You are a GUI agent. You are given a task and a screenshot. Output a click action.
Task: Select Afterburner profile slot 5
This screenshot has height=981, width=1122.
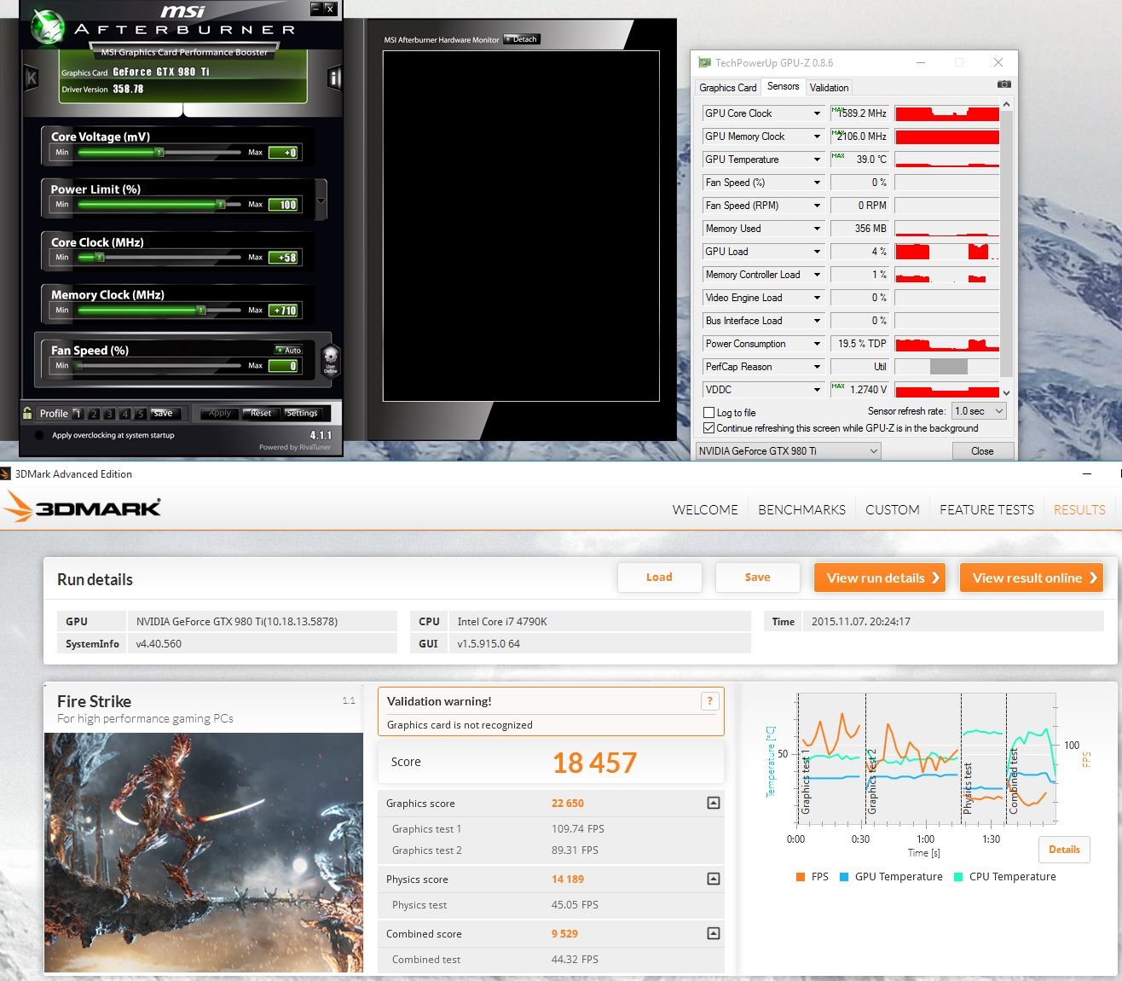pyautogui.click(x=141, y=414)
